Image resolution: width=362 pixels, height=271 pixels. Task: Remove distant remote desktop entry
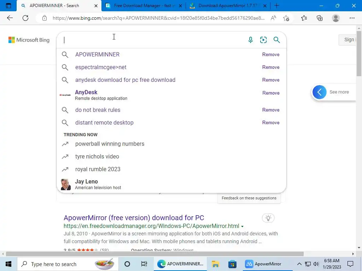[x=270, y=122]
